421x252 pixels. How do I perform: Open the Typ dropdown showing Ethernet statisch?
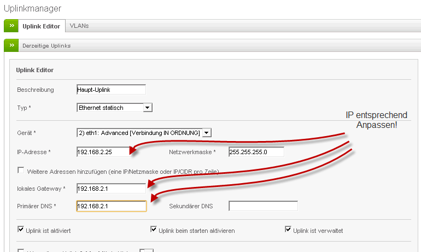pyautogui.click(x=114, y=108)
